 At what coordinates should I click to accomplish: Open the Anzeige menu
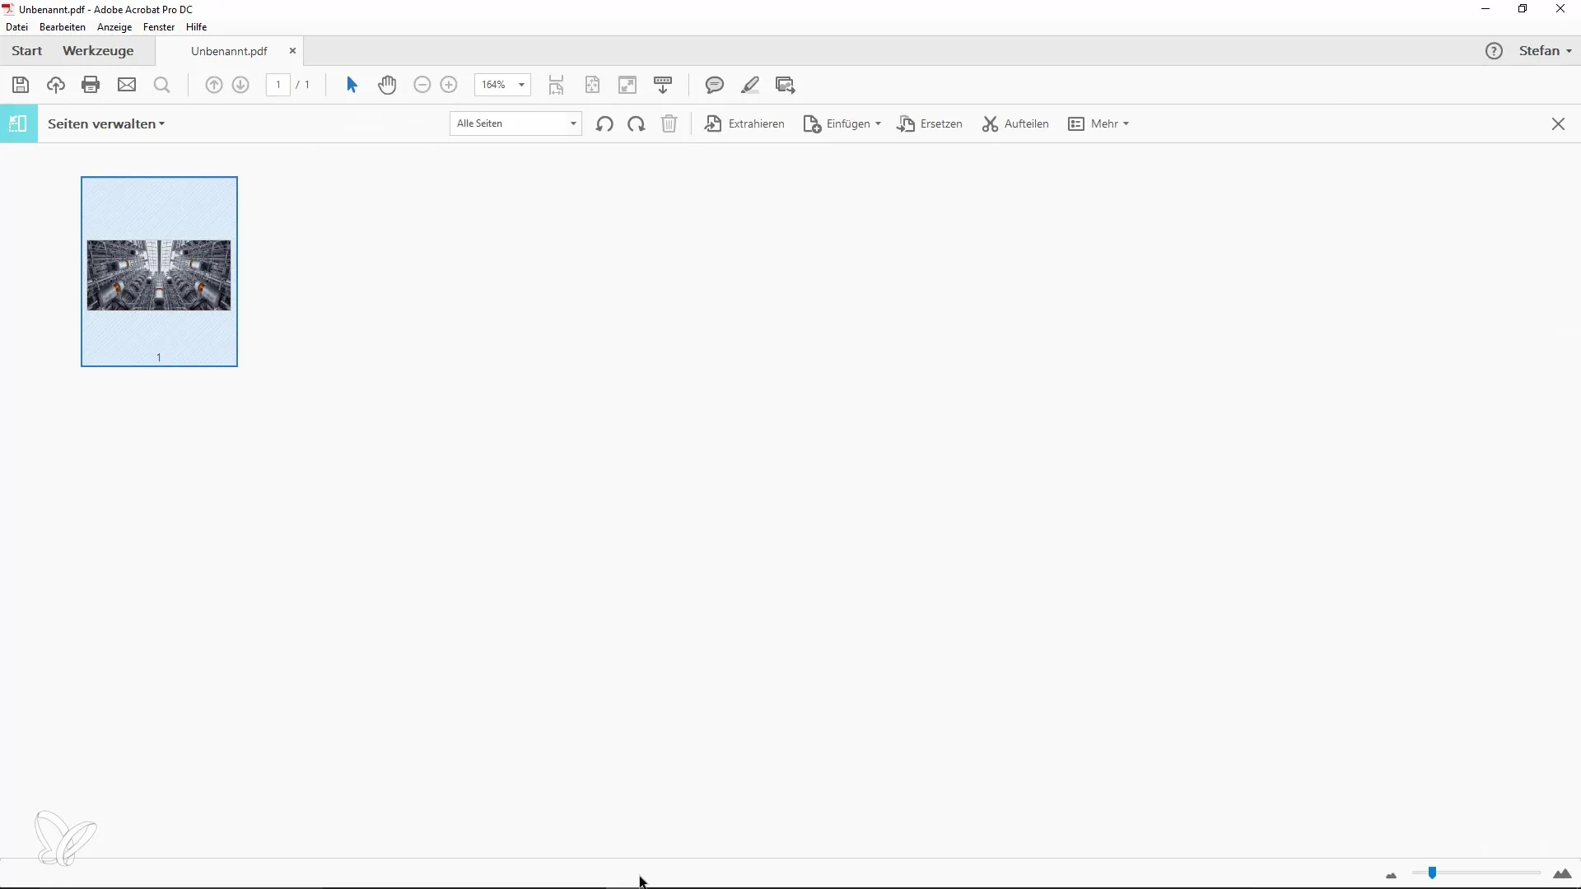pyautogui.click(x=114, y=27)
